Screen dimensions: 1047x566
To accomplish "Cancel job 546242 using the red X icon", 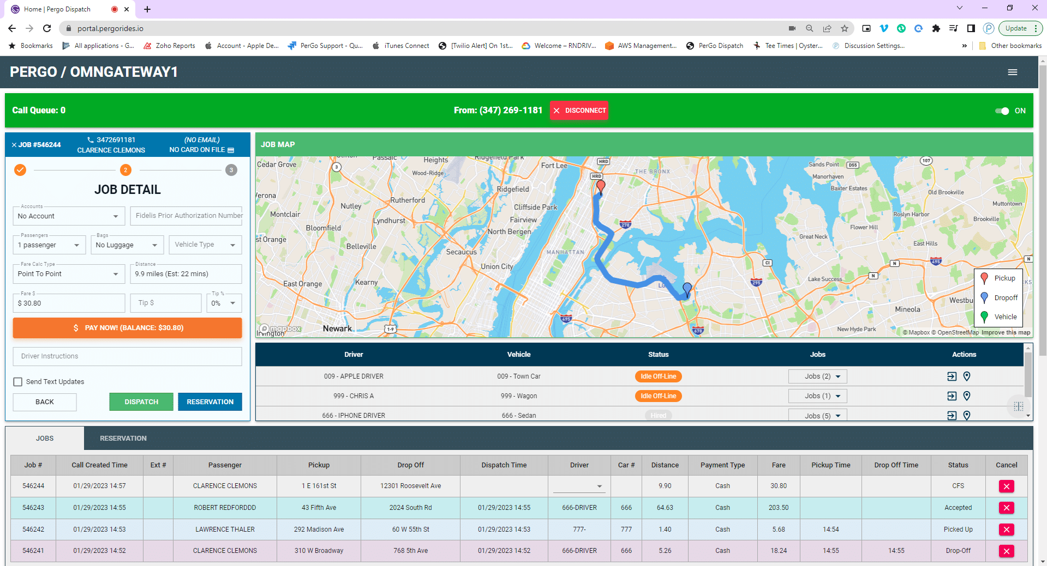I will (x=1006, y=529).
